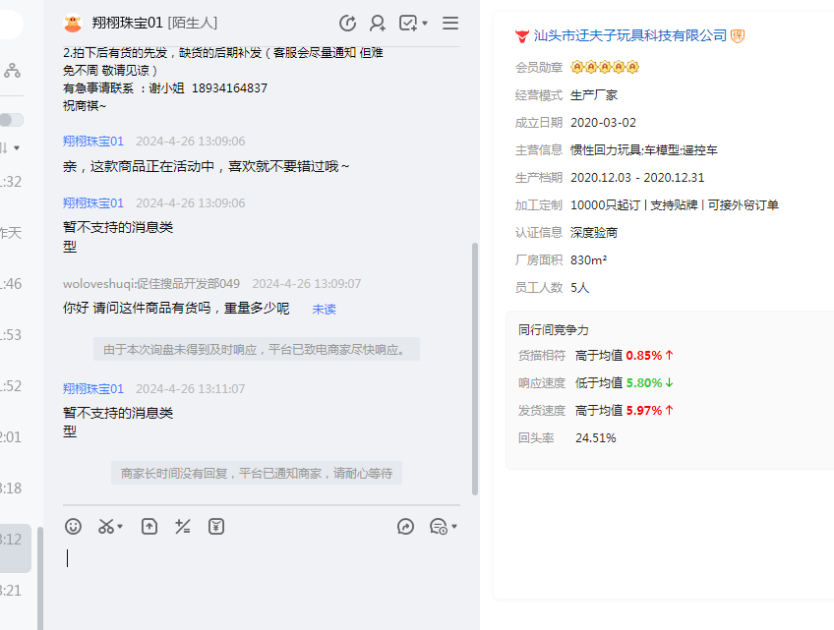834x630 pixels.
Task: Open the hamburger menu in chat header
Action: (x=450, y=23)
